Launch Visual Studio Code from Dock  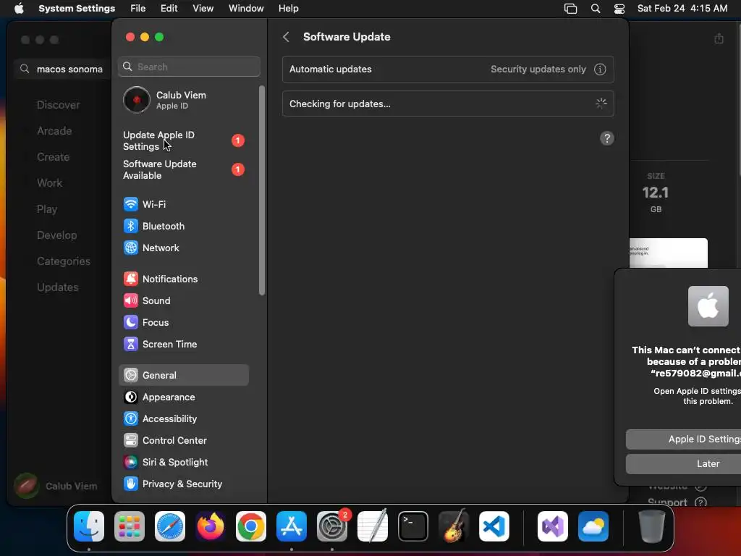[x=494, y=526]
